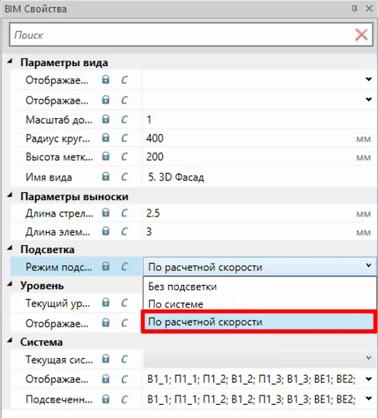Viewport: 378px width, 418px height.
Task: Edit view name 5. 3D Фасад
Action: tap(260, 177)
